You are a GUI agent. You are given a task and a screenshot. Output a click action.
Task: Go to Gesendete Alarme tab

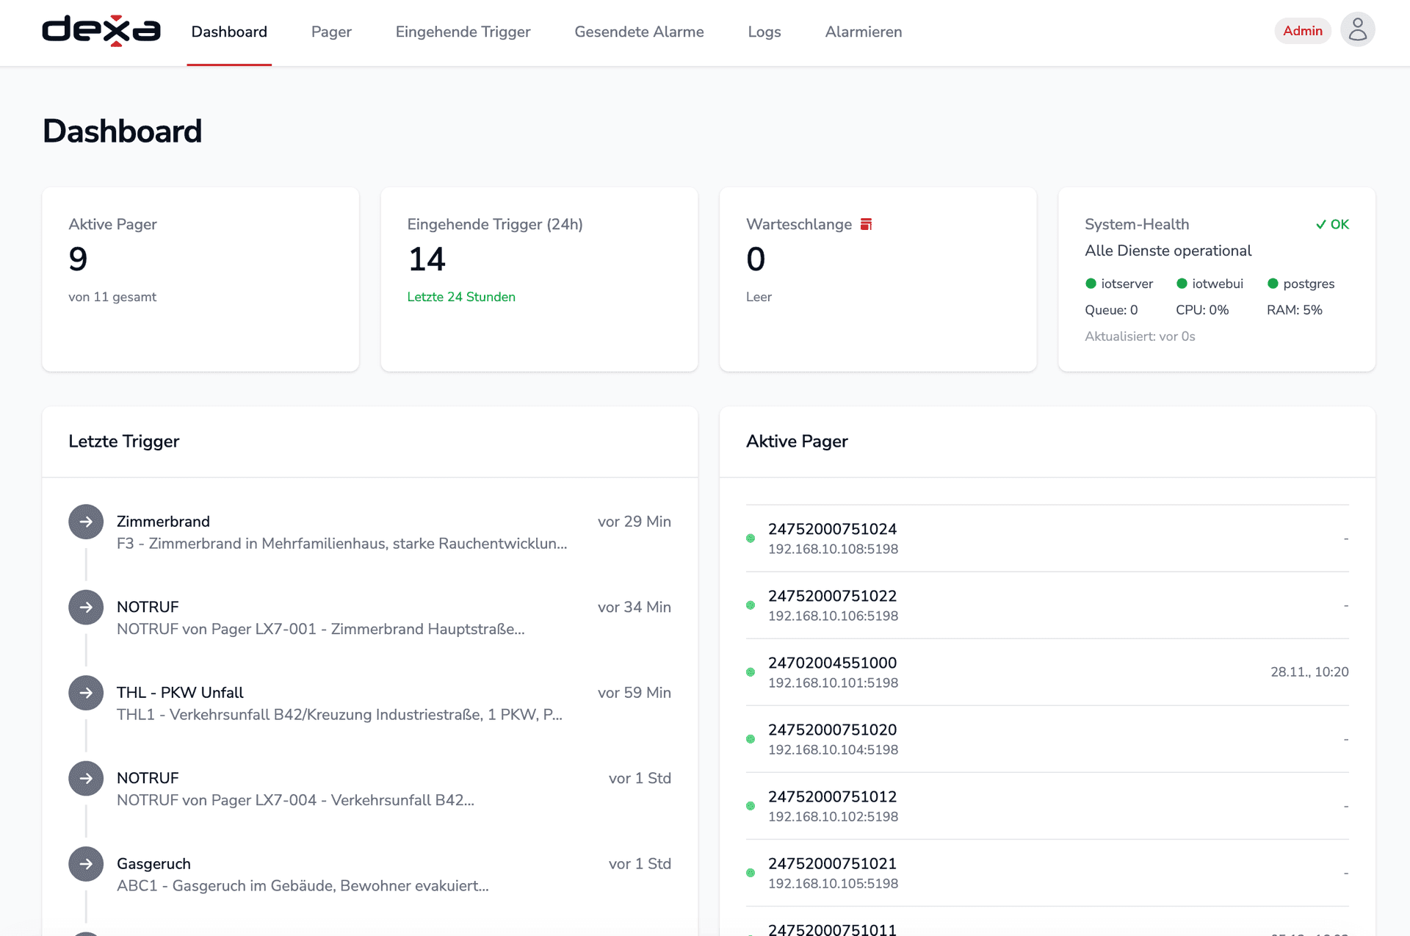(639, 32)
